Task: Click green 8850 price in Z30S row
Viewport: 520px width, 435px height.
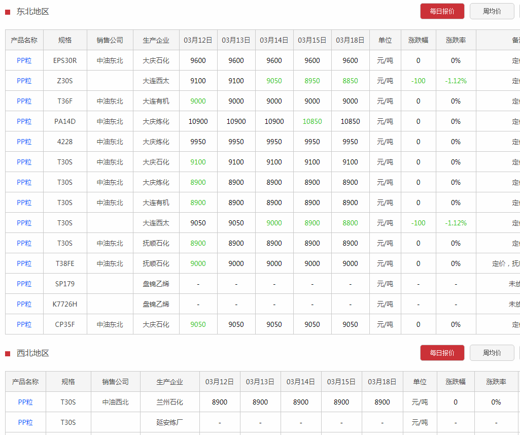Action: point(351,81)
